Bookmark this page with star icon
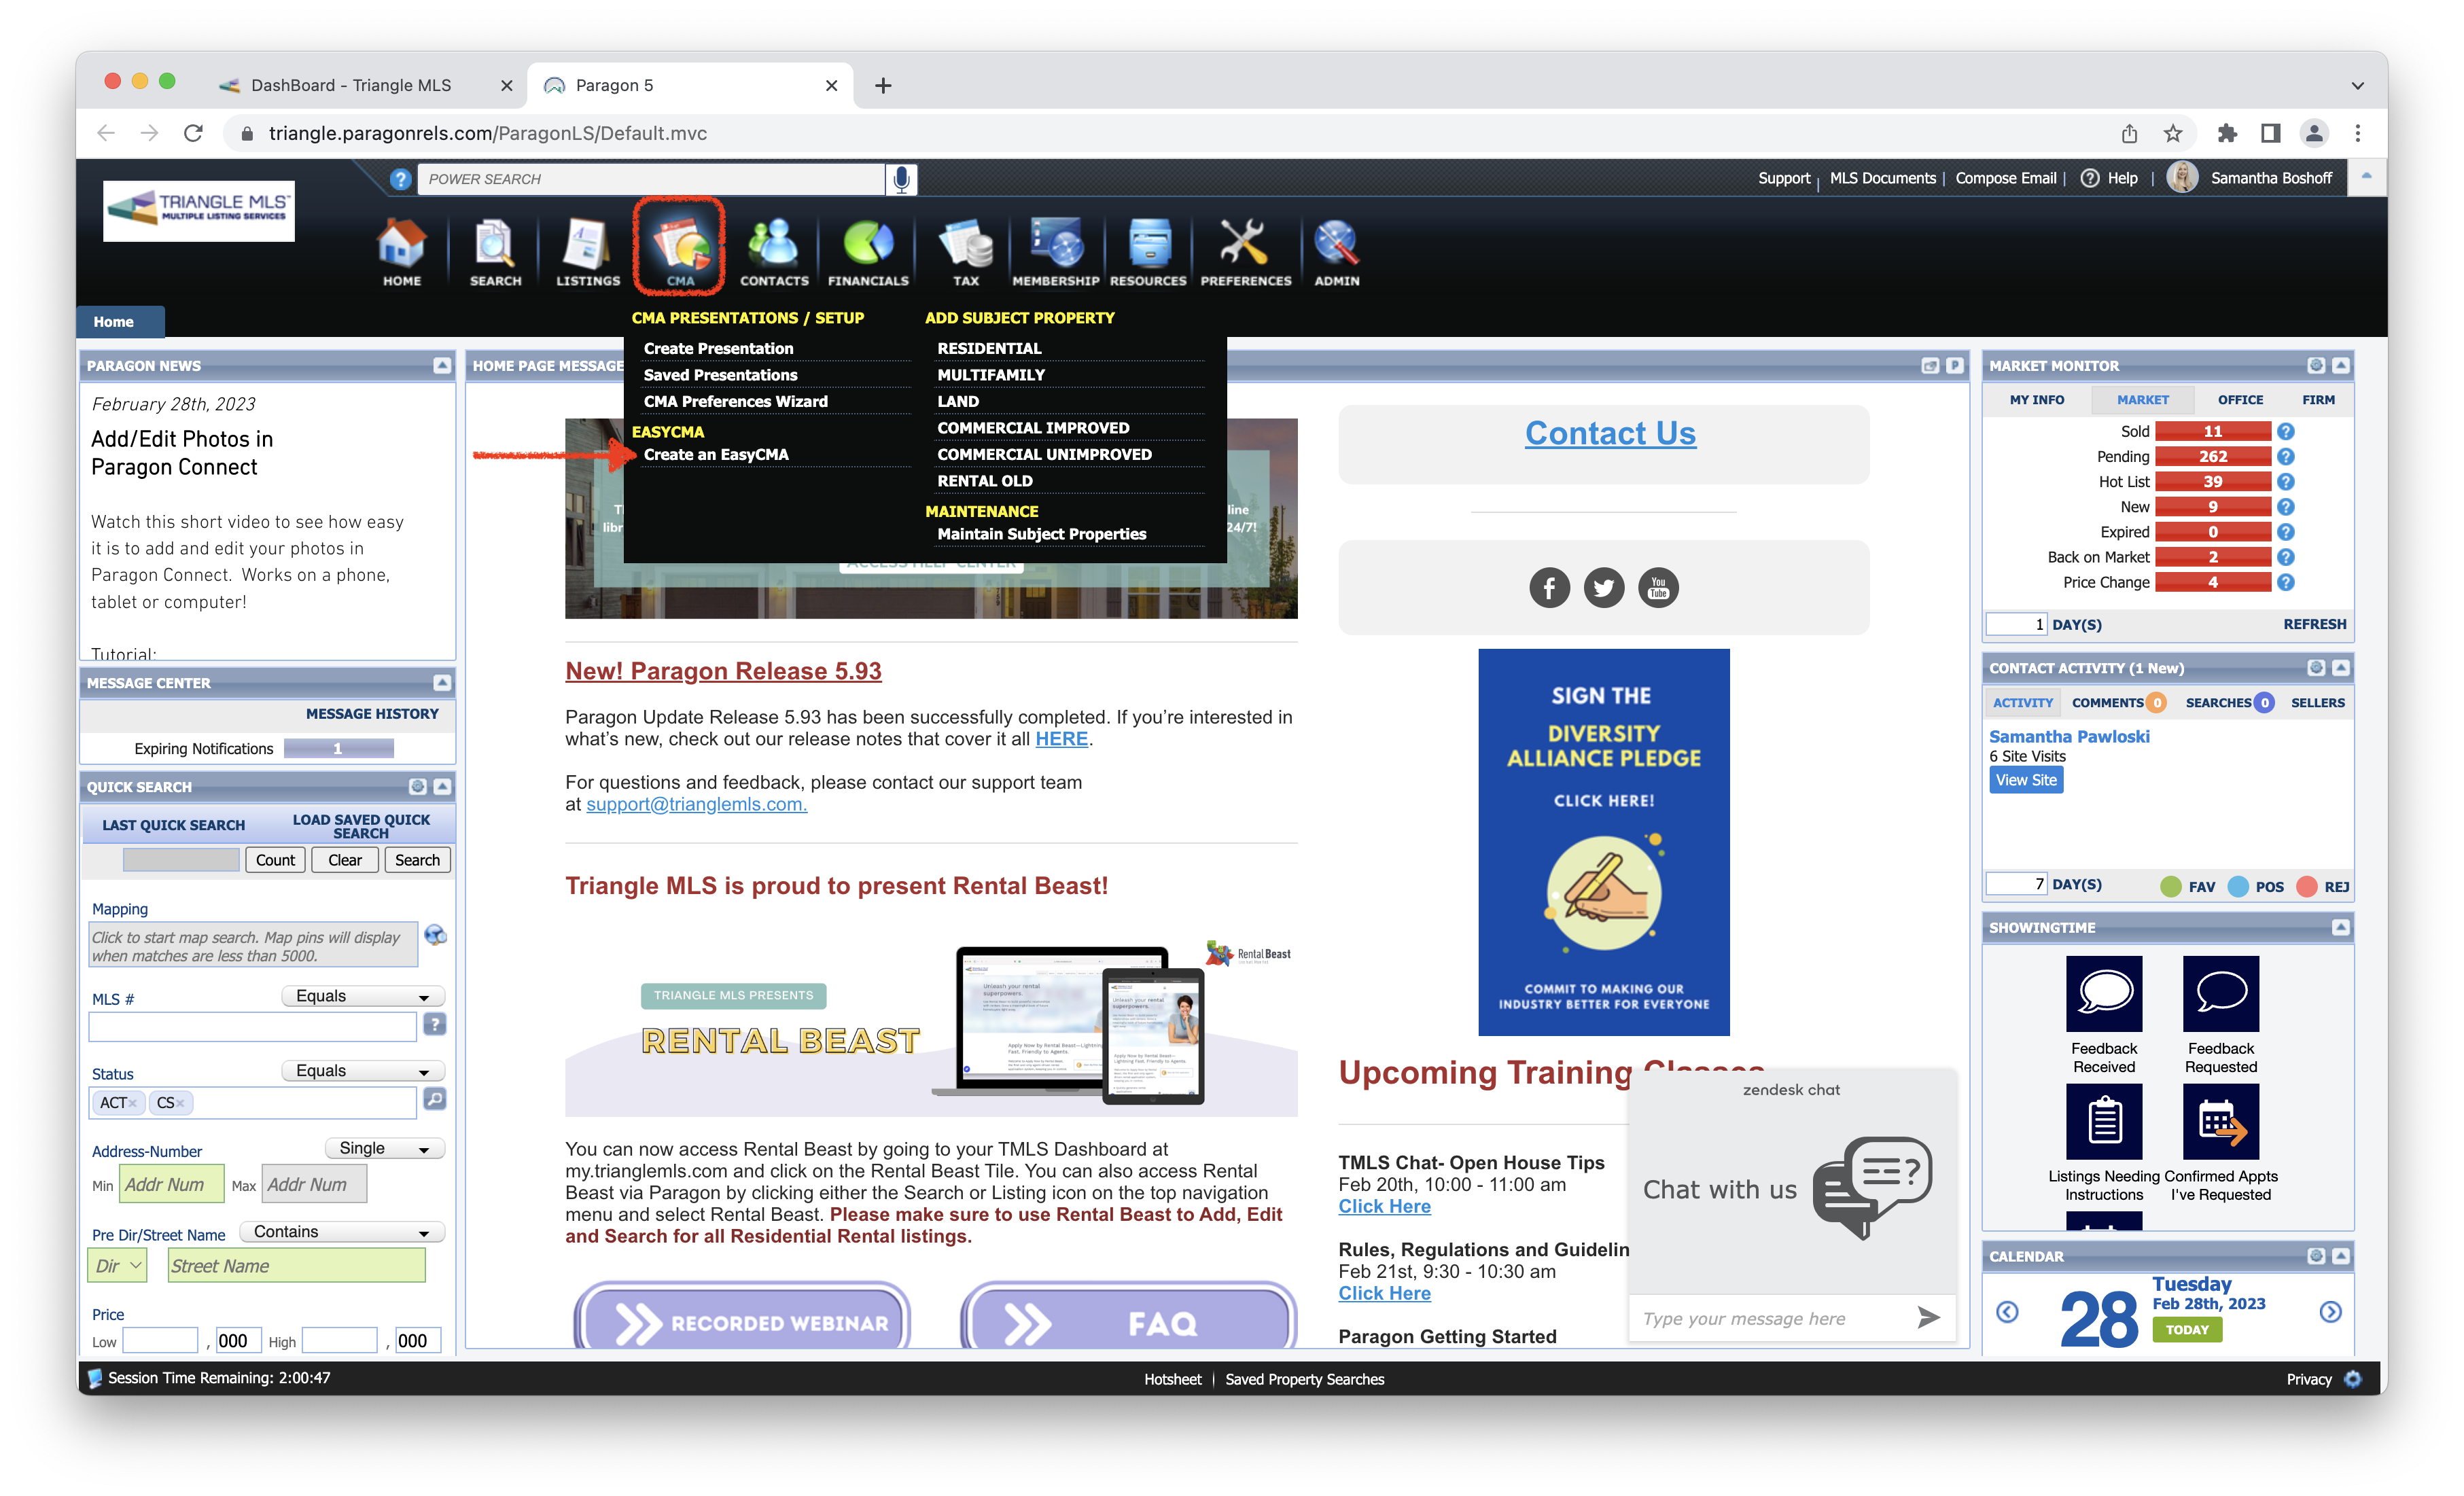The height and width of the screenshot is (1496, 2464). tap(2172, 133)
